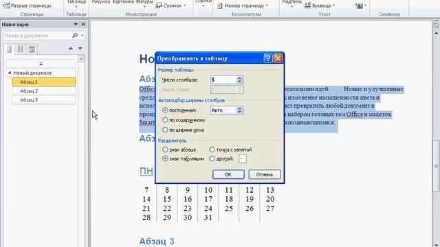Select Абзац 3 in Navigation tree
Image resolution: width=440 pixels, height=247 pixels.
[44, 100]
